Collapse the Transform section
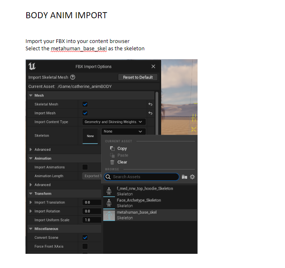The image size is (285, 268). pos(31,193)
